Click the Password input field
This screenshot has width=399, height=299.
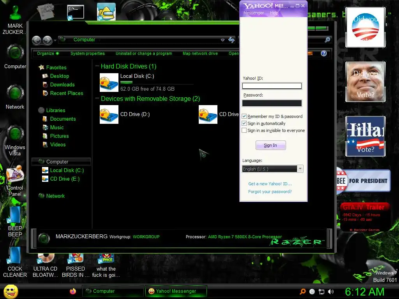coord(272,103)
